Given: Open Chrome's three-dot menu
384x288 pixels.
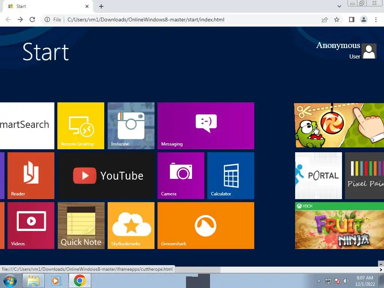Looking at the screenshot, I should pos(376,19).
